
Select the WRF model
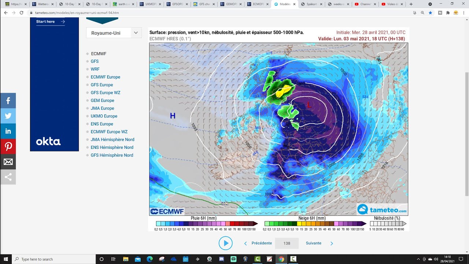point(95,69)
